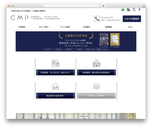Click the メルマガ配信中 button

coord(132,19)
